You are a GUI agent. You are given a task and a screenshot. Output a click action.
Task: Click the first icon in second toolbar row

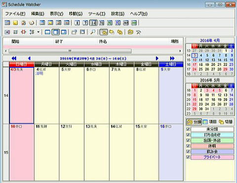tap(7, 32)
